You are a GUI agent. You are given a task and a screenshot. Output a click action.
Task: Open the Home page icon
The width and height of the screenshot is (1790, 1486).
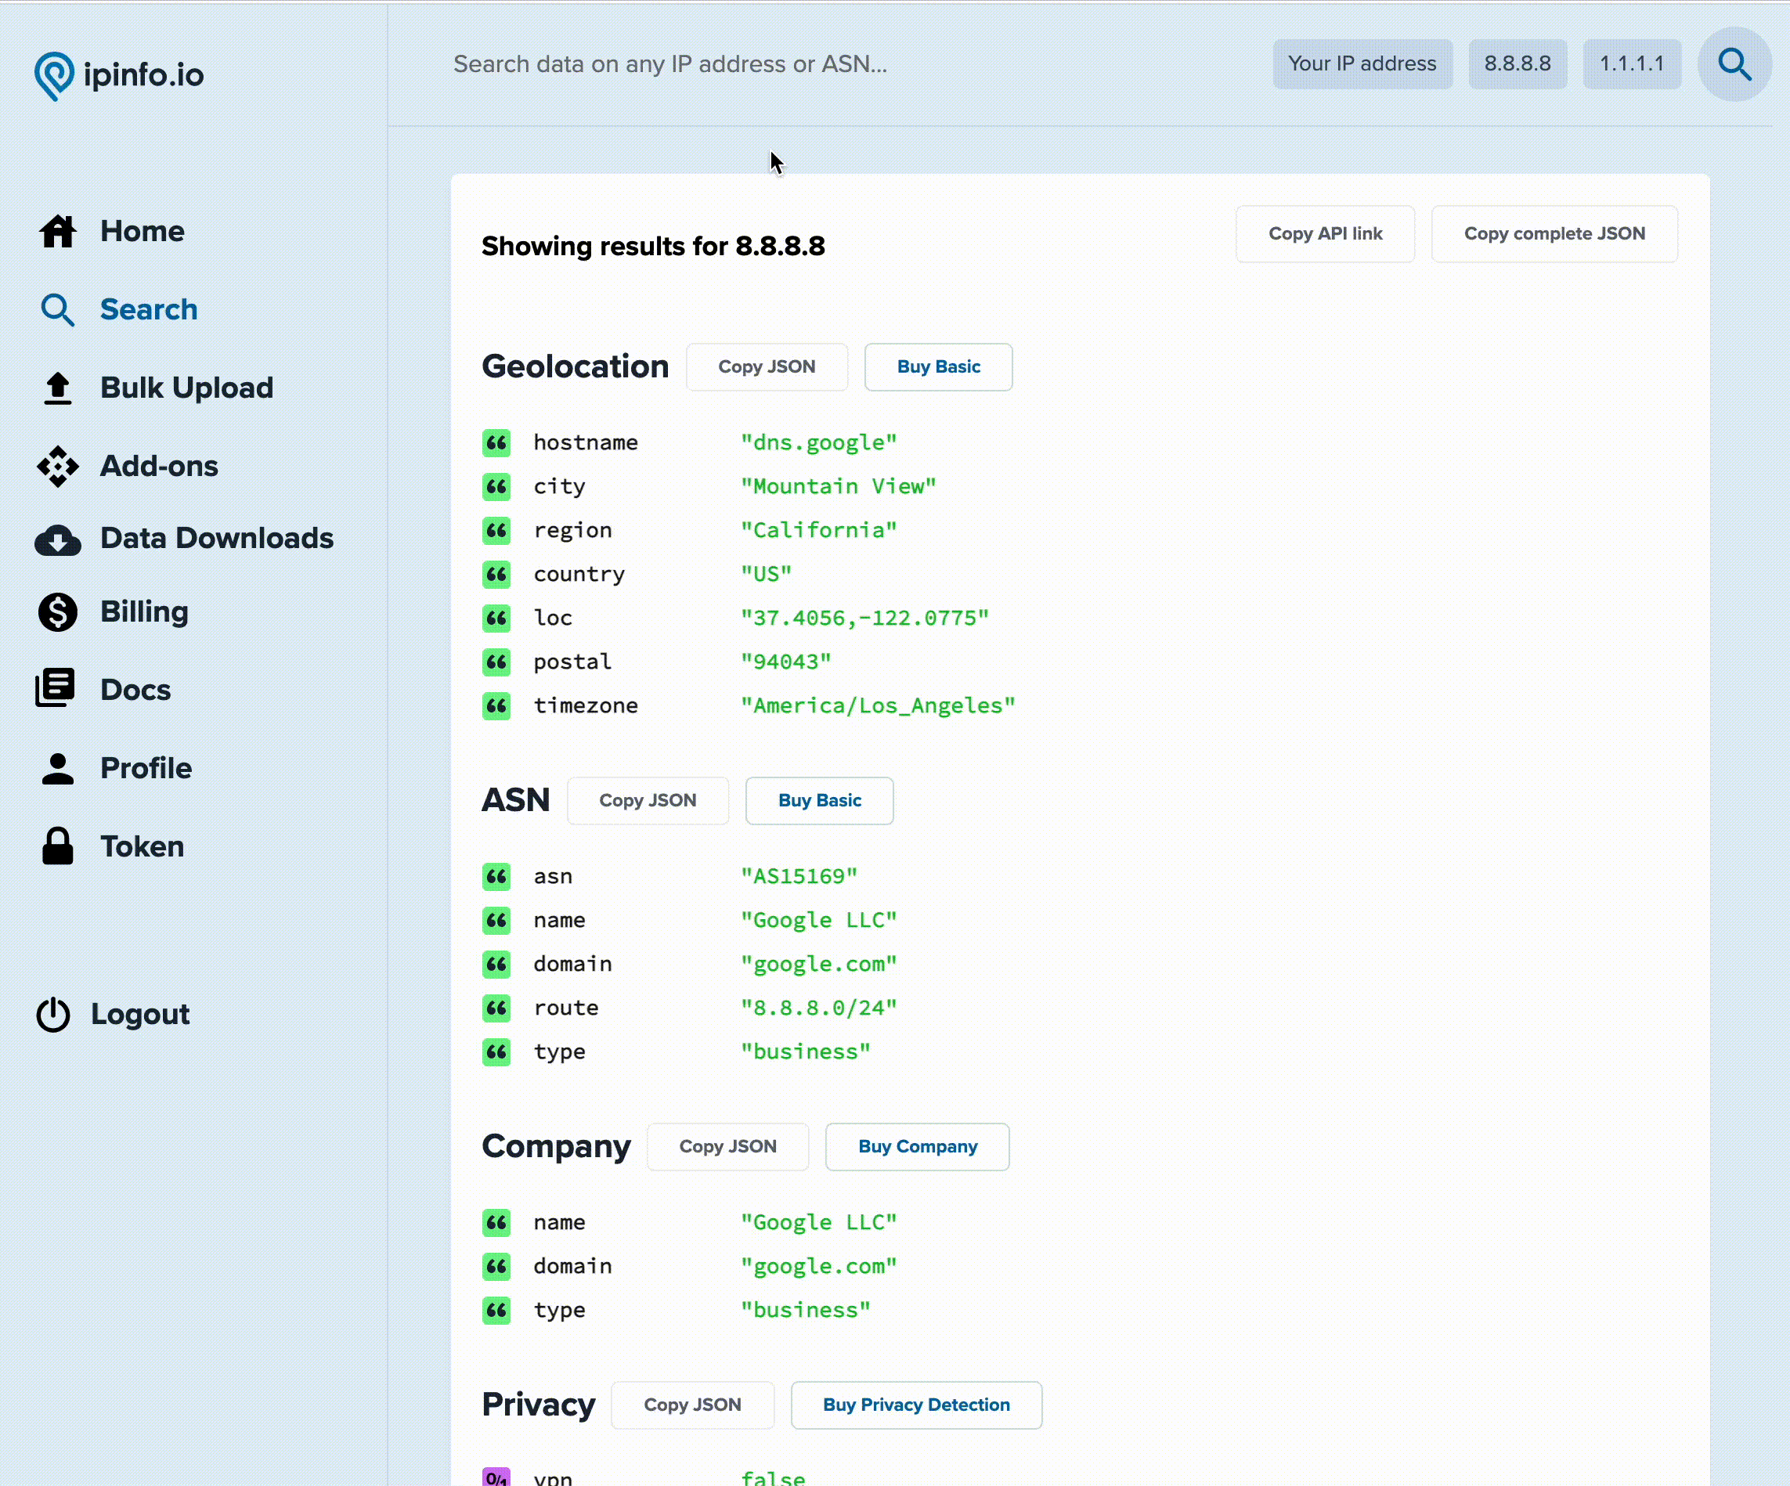pyautogui.click(x=57, y=231)
